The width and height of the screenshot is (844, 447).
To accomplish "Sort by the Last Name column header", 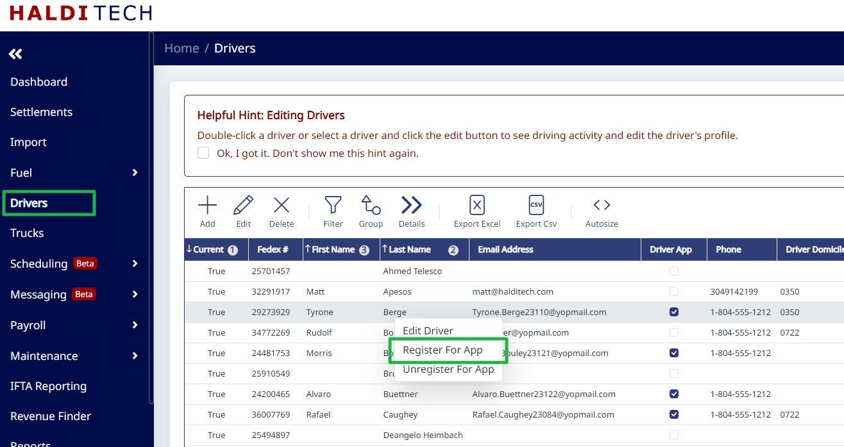I will pos(423,250).
